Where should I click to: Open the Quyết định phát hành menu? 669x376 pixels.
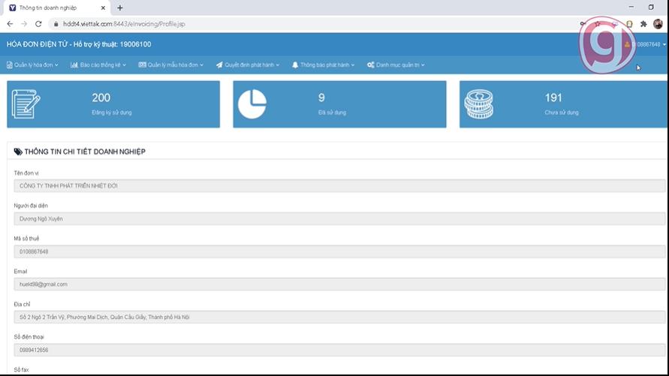coord(248,65)
